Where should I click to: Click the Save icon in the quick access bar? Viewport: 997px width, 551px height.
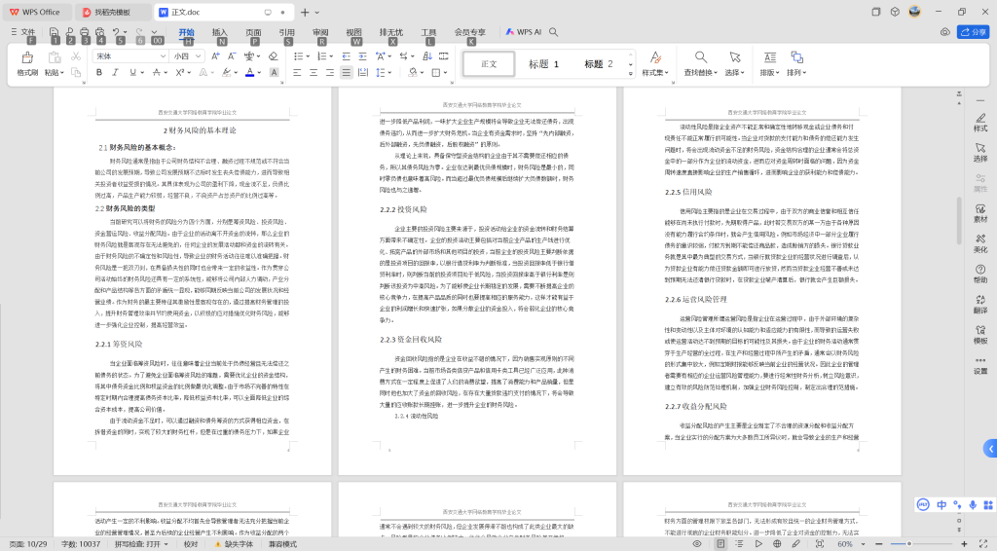(54, 32)
